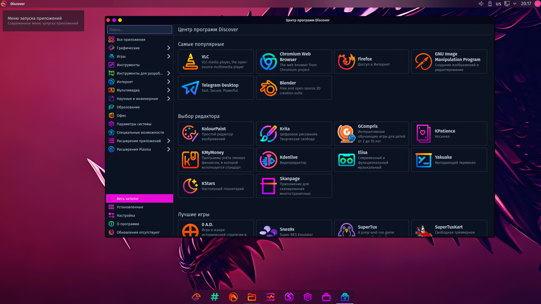Select the KolourPaint palette icon
The height and width of the screenshot is (304, 541).
(x=190, y=134)
